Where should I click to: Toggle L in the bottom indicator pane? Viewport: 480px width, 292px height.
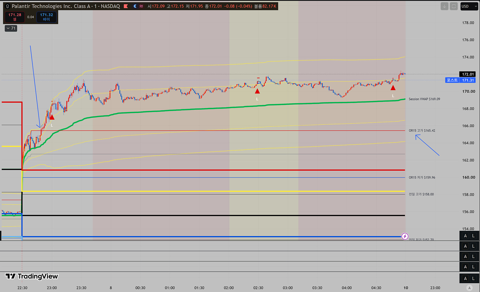click(473, 279)
